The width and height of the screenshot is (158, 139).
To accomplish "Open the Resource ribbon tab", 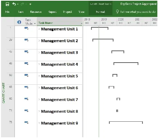I will tap(36, 12).
